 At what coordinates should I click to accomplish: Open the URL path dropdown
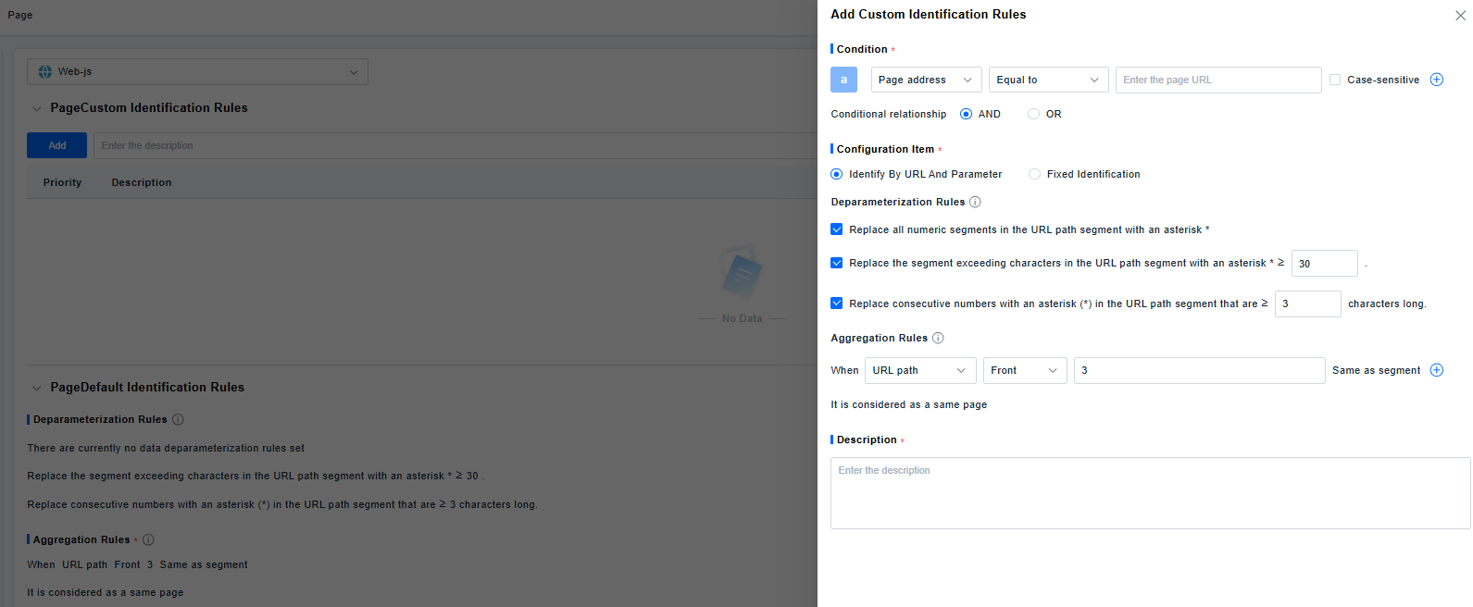point(919,370)
